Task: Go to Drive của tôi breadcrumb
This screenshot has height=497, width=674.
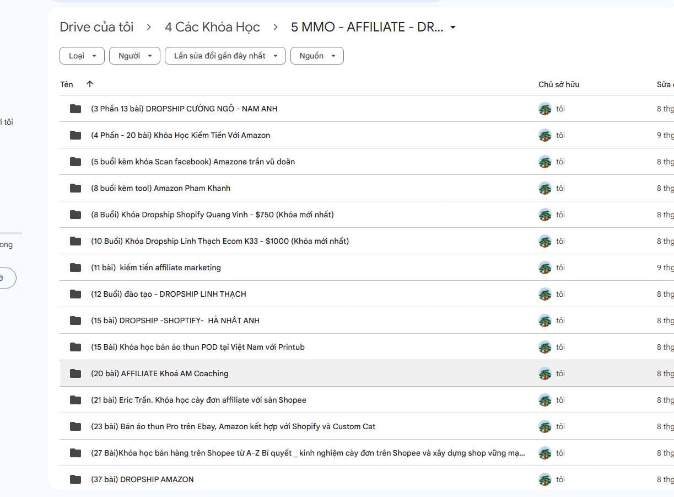Action: 96,27
